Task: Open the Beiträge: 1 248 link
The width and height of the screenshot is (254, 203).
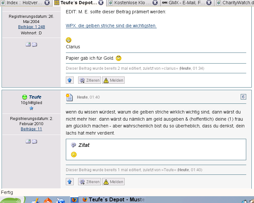Action: click(x=31, y=27)
